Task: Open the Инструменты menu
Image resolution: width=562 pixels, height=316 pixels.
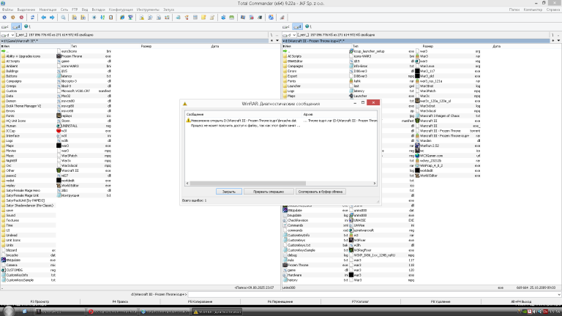Action: click(x=148, y=10)
